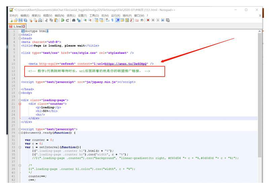269x196 pixels.
Task: Toggle the indent guide toolbar button
Action: (x=118, y=21)
